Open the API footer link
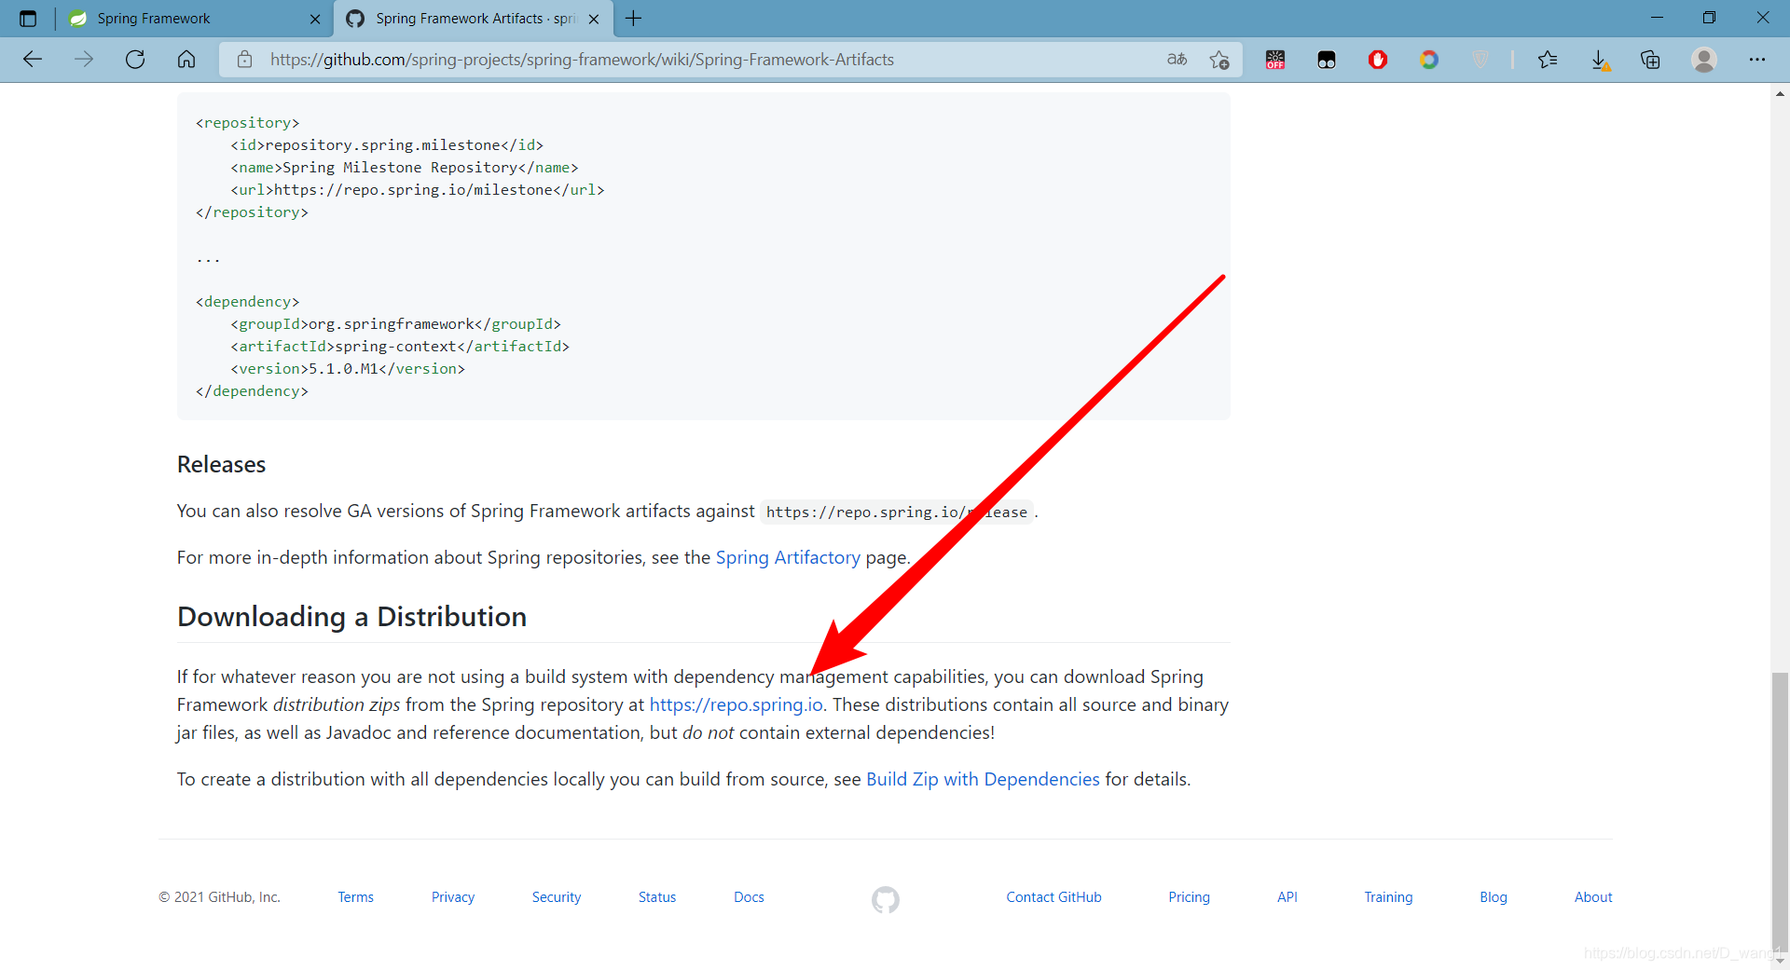Screen dimensions: 1790x970 [x=1287, y=897]
